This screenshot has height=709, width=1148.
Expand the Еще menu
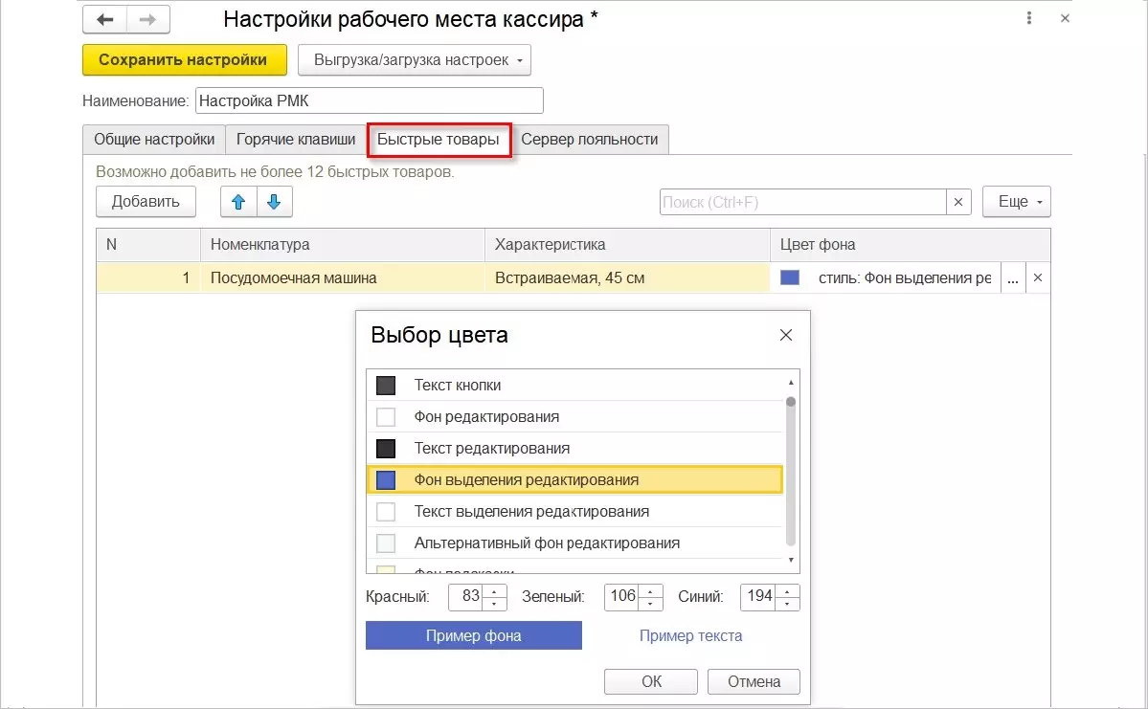point(1016,202)
